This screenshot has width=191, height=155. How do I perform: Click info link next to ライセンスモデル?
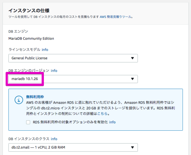(45, 50)
